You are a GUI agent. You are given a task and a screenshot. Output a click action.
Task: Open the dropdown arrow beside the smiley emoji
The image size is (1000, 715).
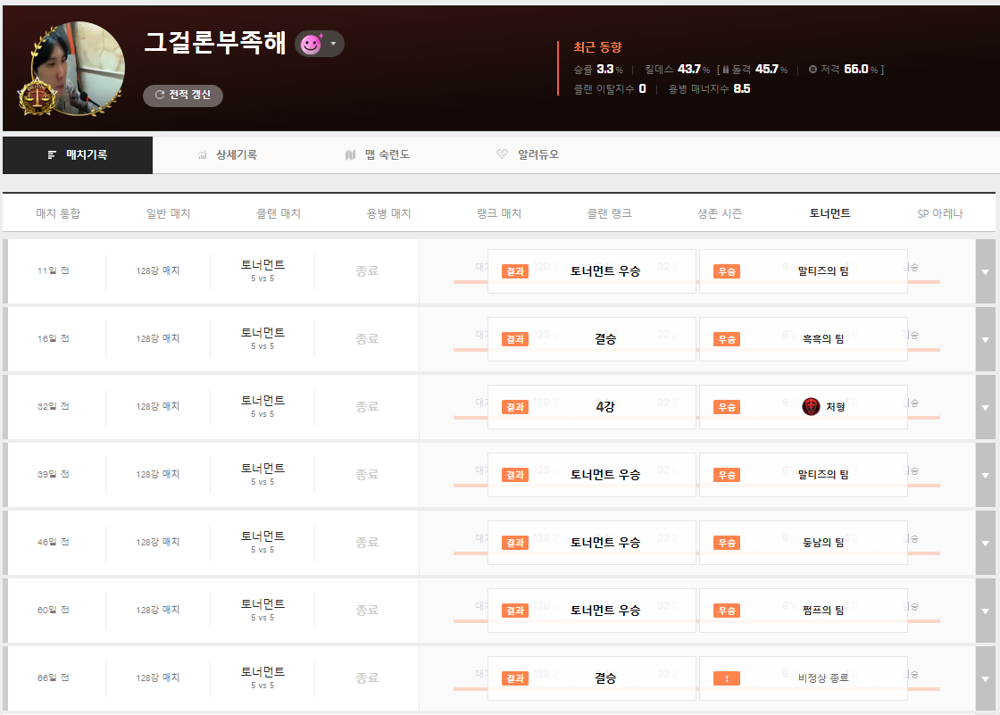pyautogui.click(x=333, y=44)
